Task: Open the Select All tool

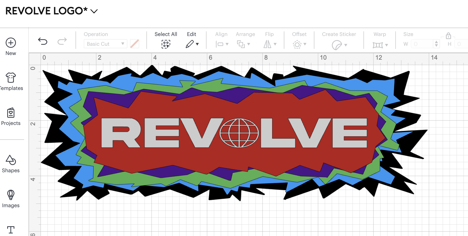Action: click(166, 44)
